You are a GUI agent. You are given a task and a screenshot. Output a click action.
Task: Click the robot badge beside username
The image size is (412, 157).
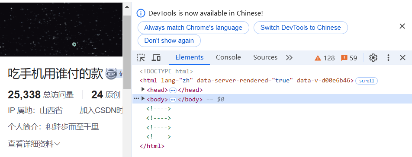tap(111, 74)
